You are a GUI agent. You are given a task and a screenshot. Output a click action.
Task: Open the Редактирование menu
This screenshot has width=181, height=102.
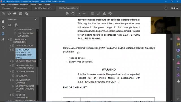click(x=12, y=5)
